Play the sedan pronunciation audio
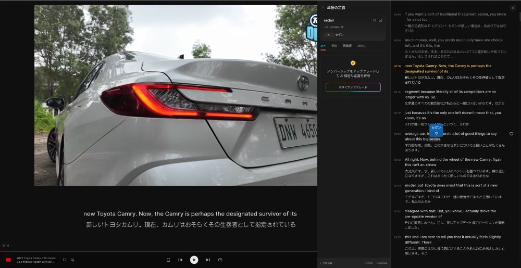Screen dimensions: 521x268 (x=343, y=27)
